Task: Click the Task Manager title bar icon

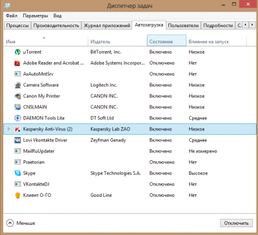Action: pyautogui.click(x=6, y=6)
